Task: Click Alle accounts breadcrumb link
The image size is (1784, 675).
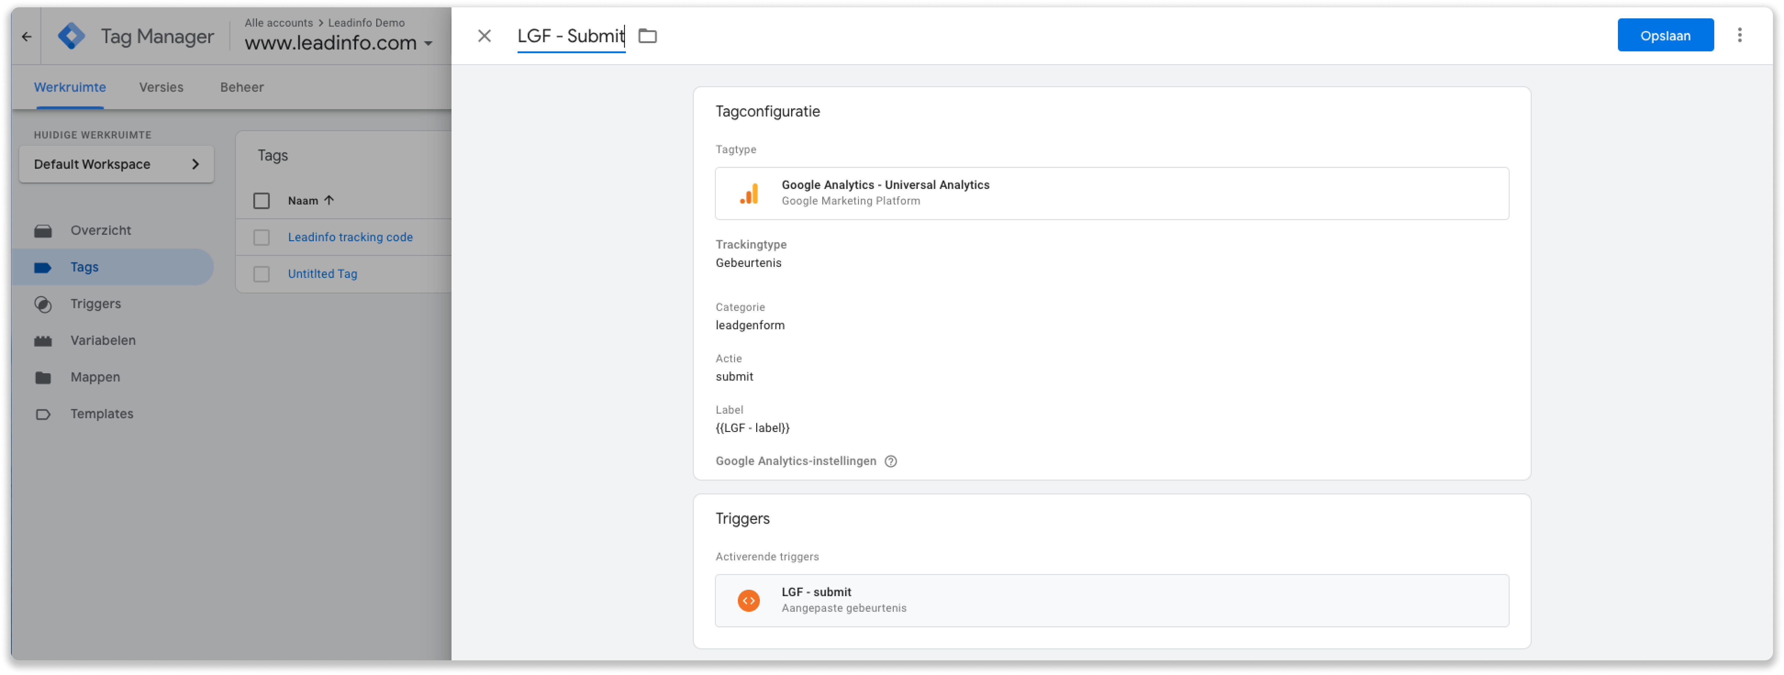Action: tap(278, 23)
